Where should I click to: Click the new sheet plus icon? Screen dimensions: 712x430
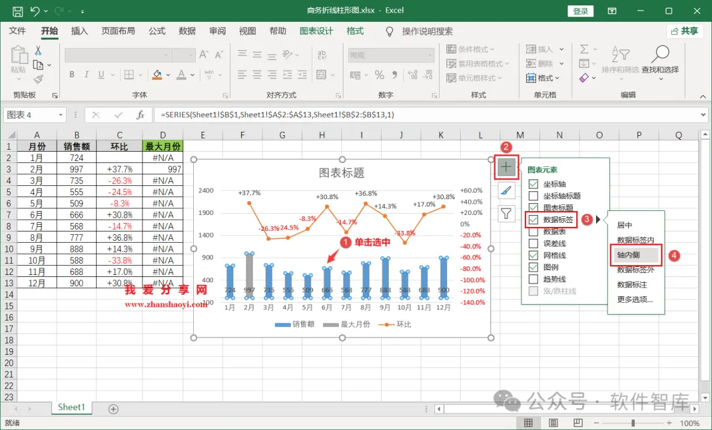pyautogui.click(x=113, y=409)
